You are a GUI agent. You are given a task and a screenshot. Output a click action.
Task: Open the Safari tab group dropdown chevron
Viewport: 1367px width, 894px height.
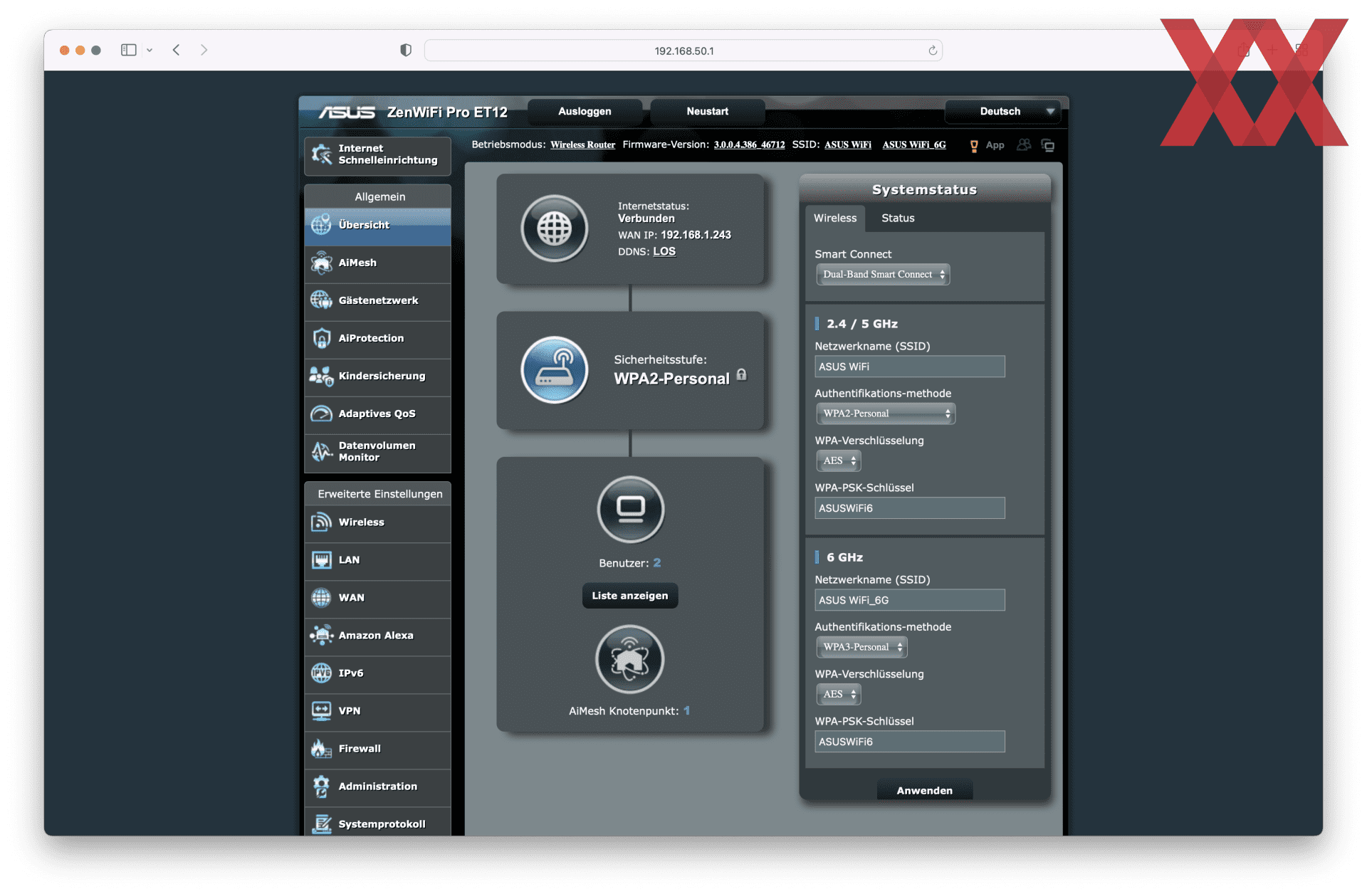point(150,51)
